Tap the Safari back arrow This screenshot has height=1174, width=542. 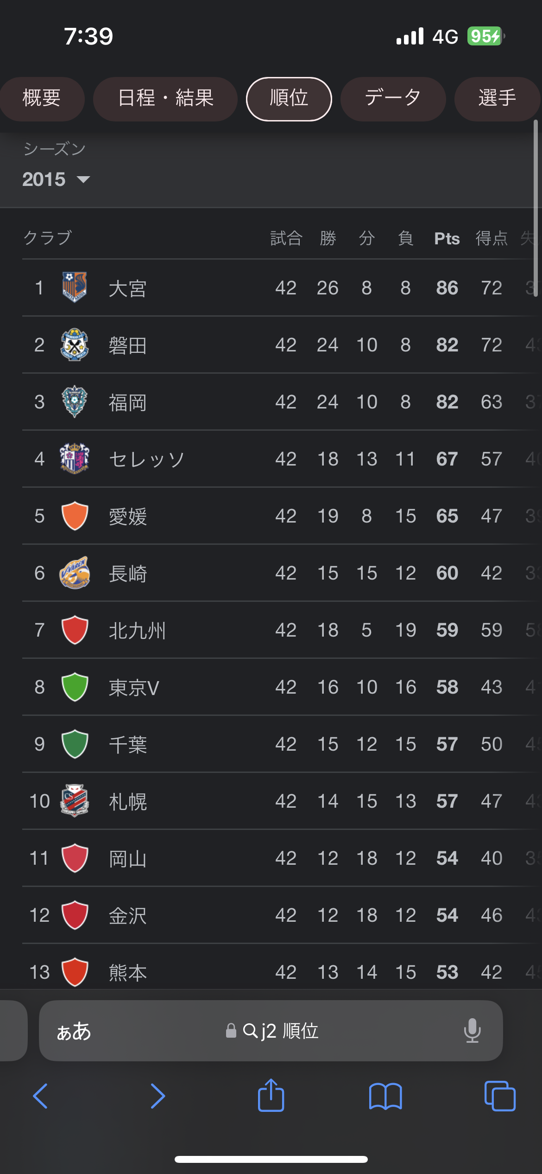tap(41, 1096)
